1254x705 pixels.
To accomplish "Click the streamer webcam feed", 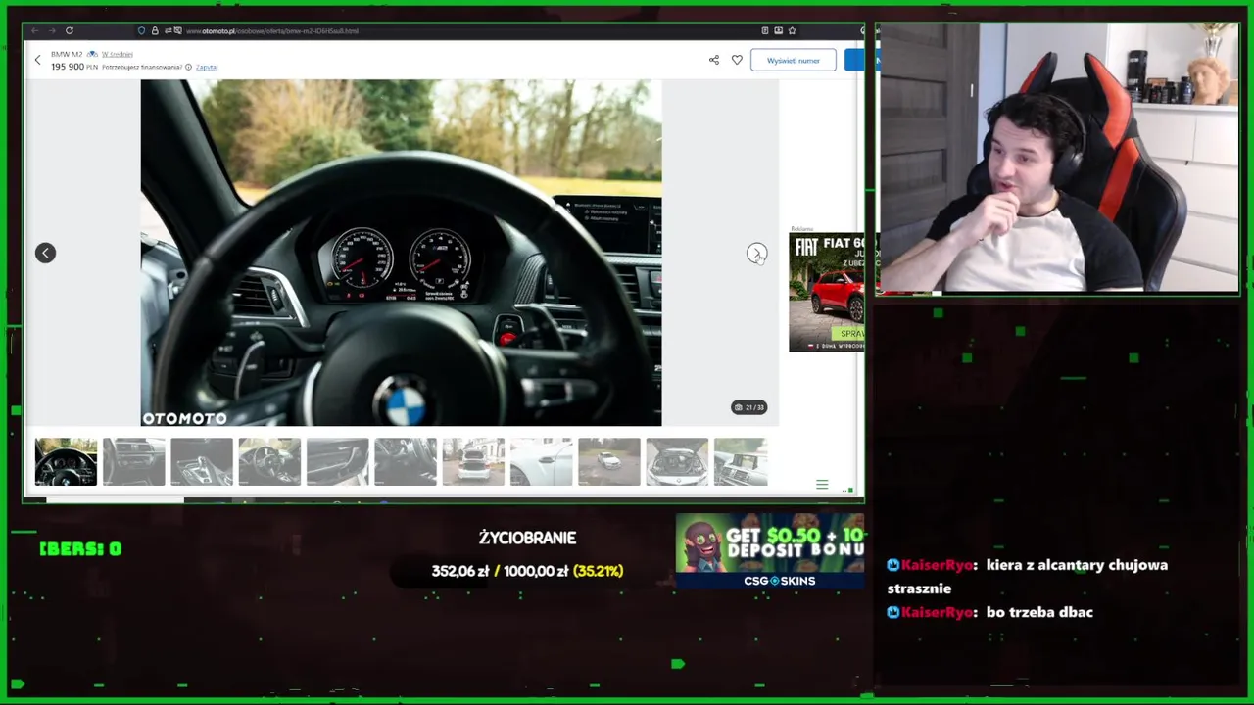I will (1058, 158).
